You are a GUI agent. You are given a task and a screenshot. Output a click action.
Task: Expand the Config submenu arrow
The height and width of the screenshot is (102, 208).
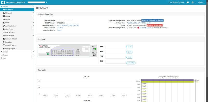point(33,16)
